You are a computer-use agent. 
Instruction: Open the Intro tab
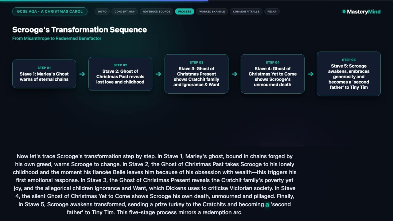point(102,11)
